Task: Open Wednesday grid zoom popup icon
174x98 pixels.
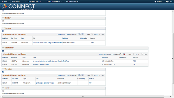Action: coord(120,54)
